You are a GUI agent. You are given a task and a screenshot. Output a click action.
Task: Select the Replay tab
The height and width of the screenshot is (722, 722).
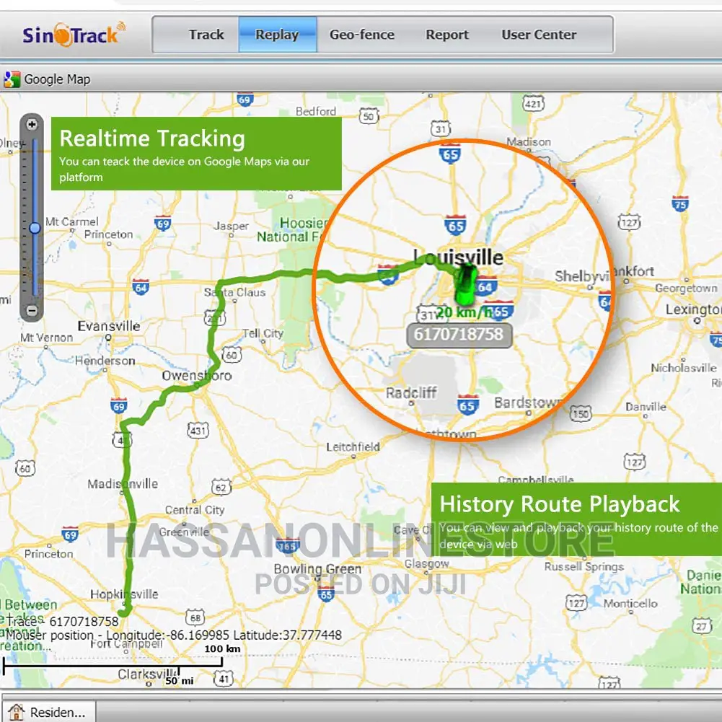point(277,35)
